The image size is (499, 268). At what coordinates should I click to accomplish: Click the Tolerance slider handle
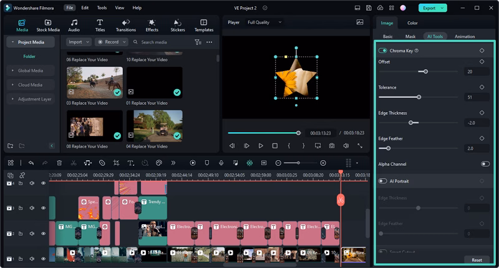pos(419,97)
